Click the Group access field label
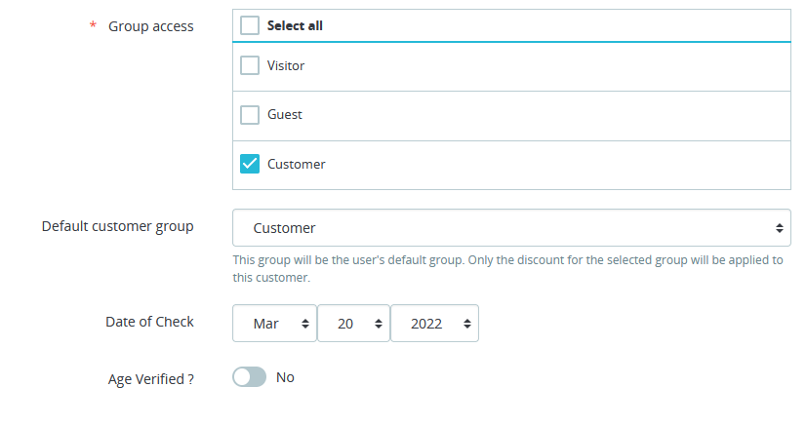Screen dimensions: 807x426 pyautogui.click(x=150, y=26)
